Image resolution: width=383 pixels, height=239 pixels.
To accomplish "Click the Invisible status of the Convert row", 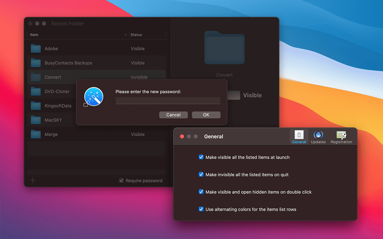I will [x=139, y=77].
